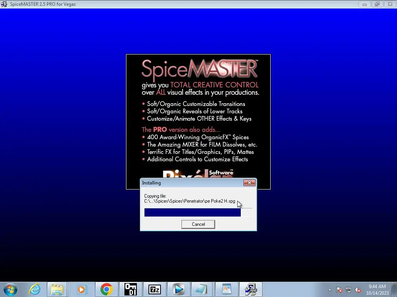Click the SpiceMASTER installer icon in title bar
Screen dimensions: 397x297
click(x=4, y=4)
